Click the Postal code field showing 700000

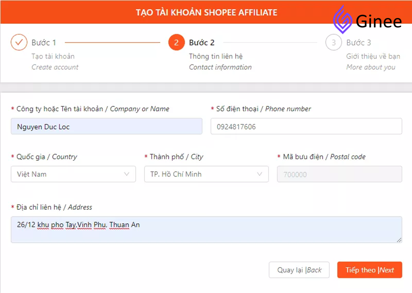[339, 174]
